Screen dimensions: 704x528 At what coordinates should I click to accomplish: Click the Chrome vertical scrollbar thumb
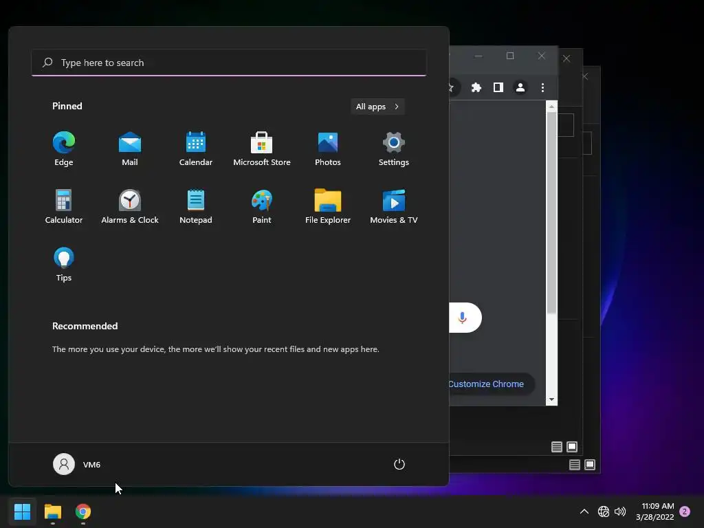click(551, 213)
